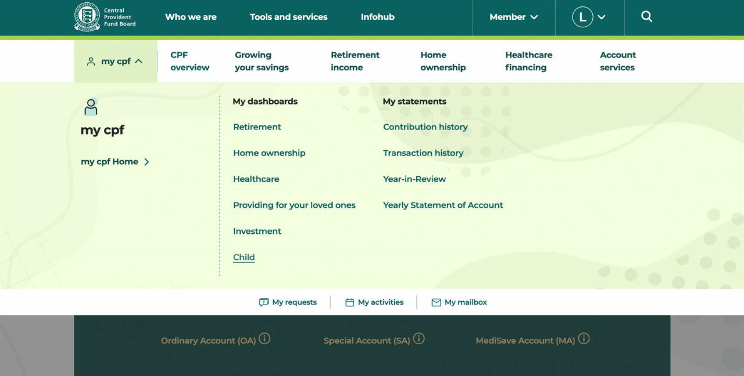Open Infohub menu
The image size is (744, 376).
(378, 17)
